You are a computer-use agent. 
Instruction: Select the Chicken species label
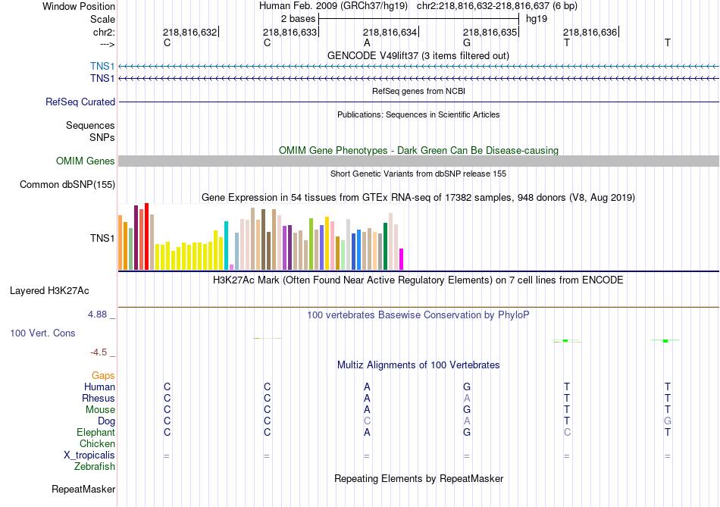[97, 443]
